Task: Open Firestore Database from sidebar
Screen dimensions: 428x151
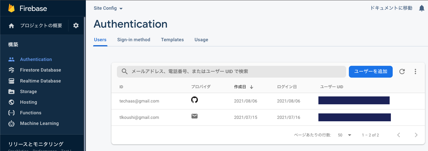Action: (40, 70)
